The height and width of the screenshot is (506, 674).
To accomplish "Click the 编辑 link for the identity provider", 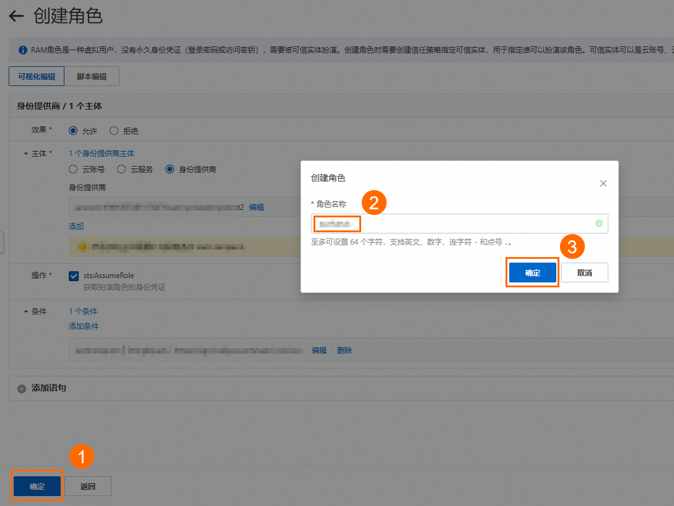I will (256, 207).
